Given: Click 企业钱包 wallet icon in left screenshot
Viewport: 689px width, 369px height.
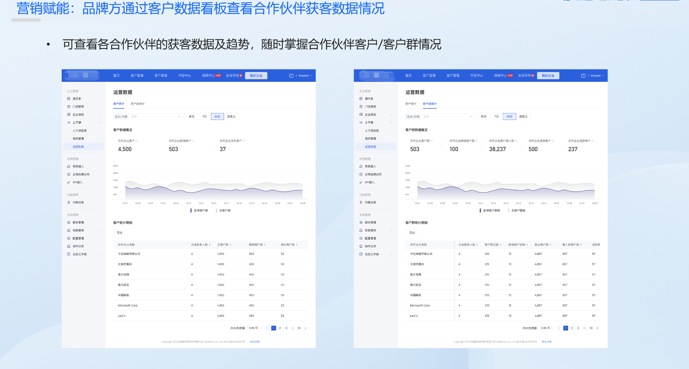Looking at the screenshot, I should pos(69,115).
